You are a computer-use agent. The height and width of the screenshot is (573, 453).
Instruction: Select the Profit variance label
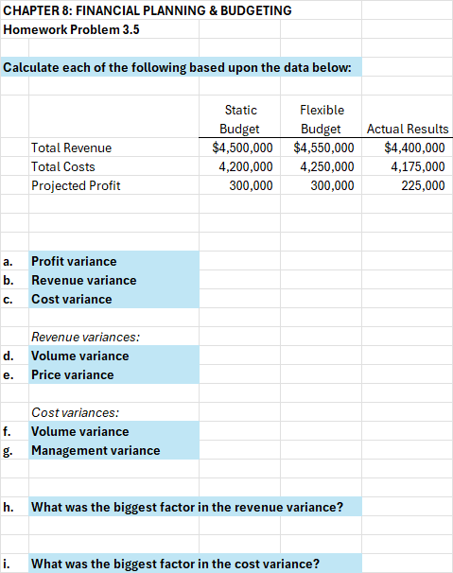tap(114, 261)
